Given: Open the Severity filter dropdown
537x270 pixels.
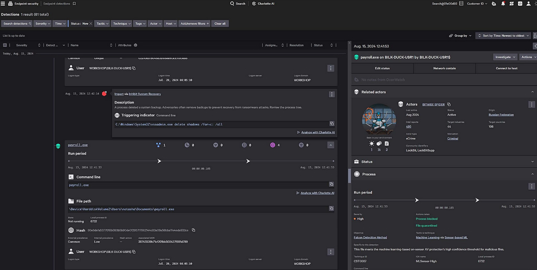Looking at the screenshot, I should (43, 24).
